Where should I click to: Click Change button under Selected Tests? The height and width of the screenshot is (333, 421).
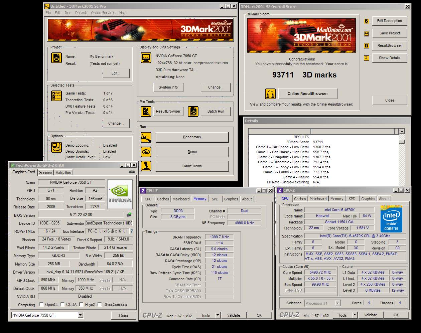click(x=116, y=123)
